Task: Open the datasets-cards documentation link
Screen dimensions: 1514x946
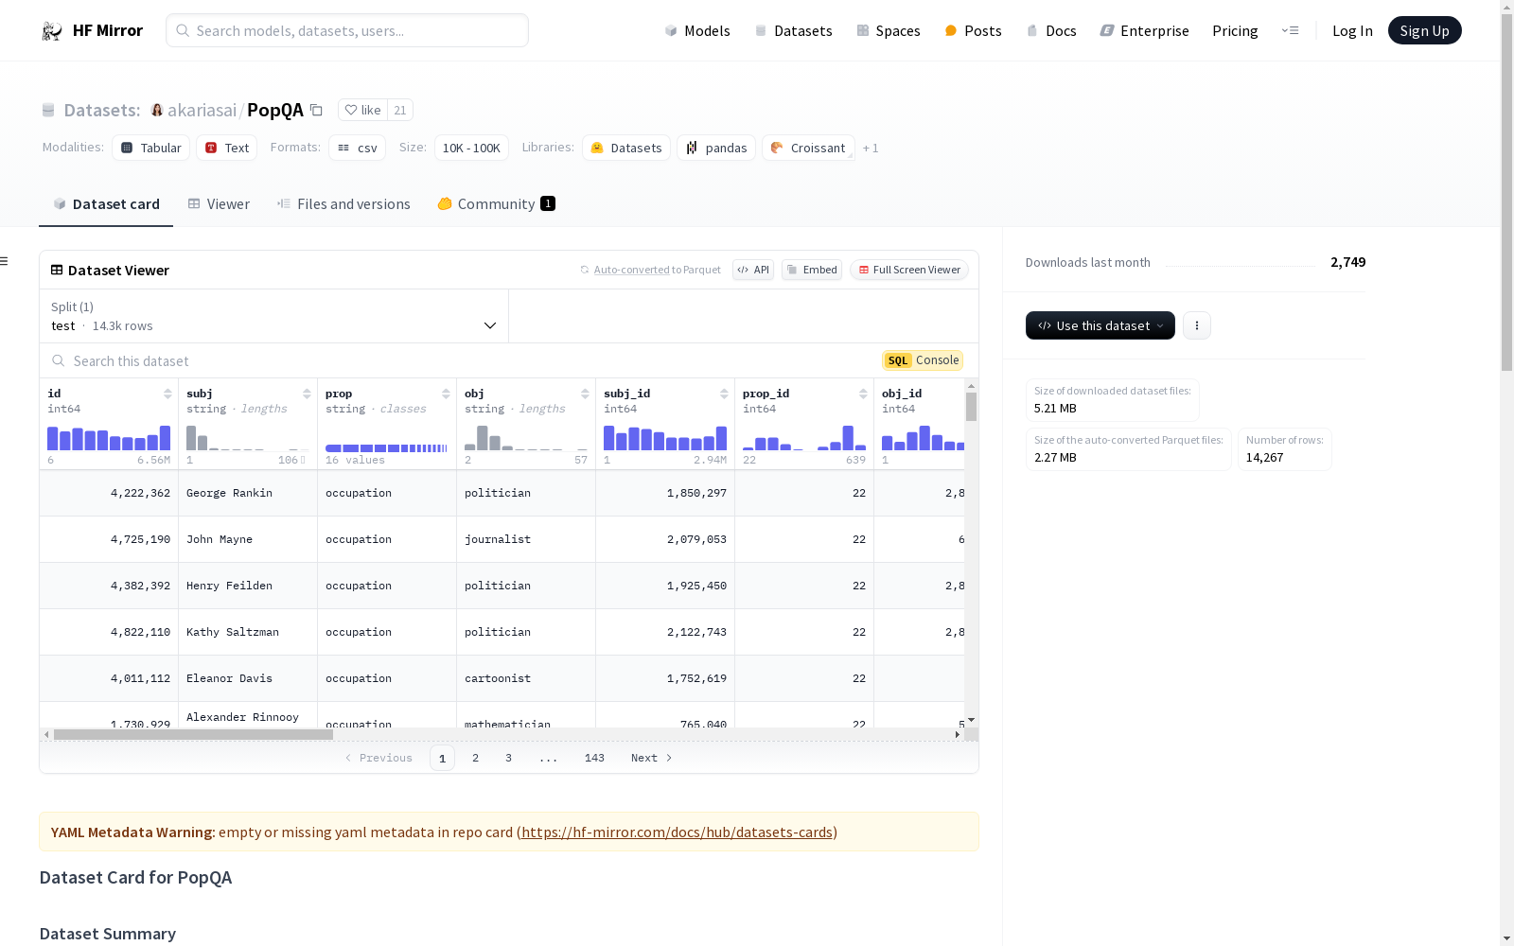Action: click(677, 832)
